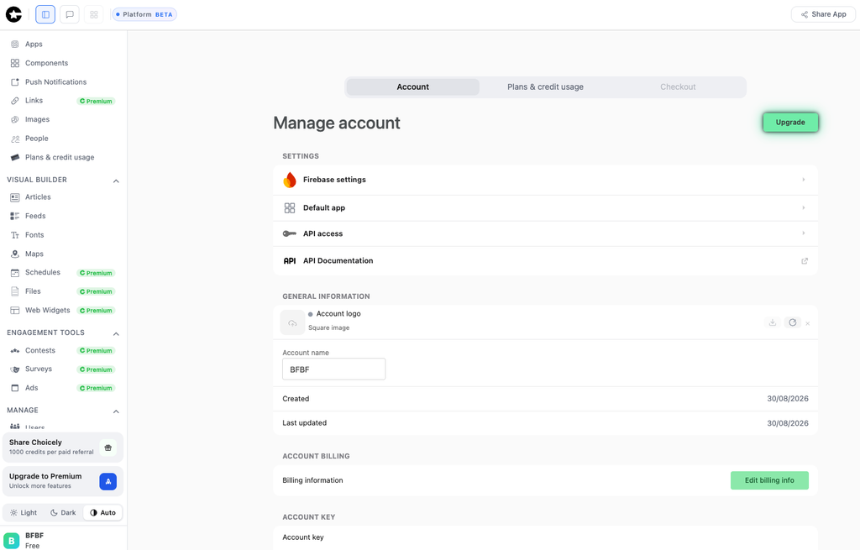Collapse the Engagement Tools section
This screenshot has height=550, width=860.
click(116, 333)
